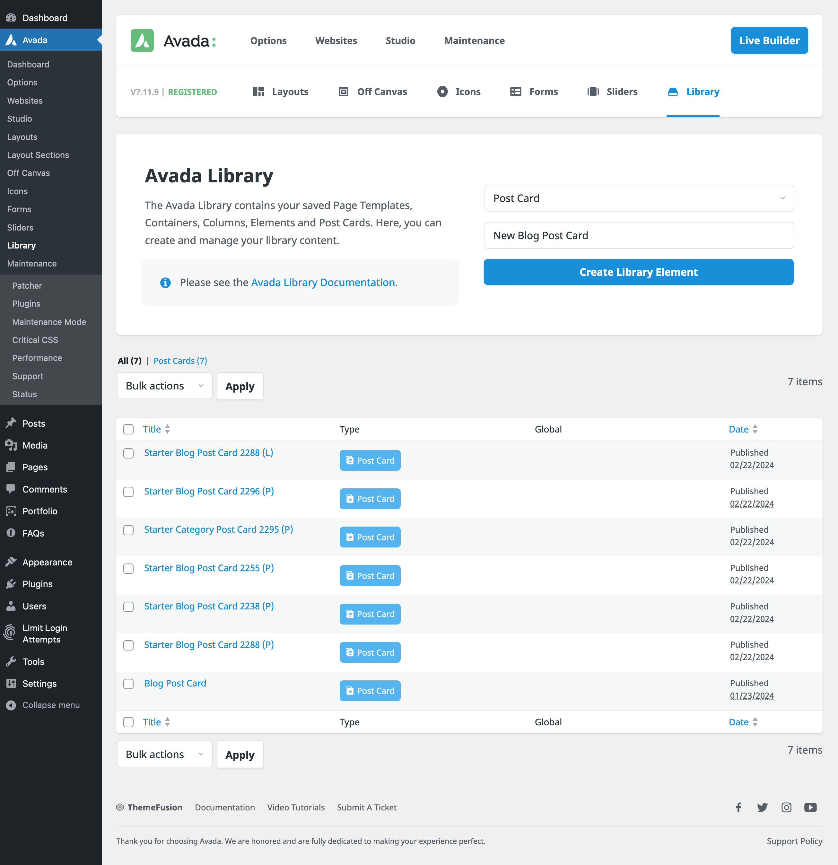Click the Users person icon
This screenshot has height=865, width=838.
(x=11, y=606)
